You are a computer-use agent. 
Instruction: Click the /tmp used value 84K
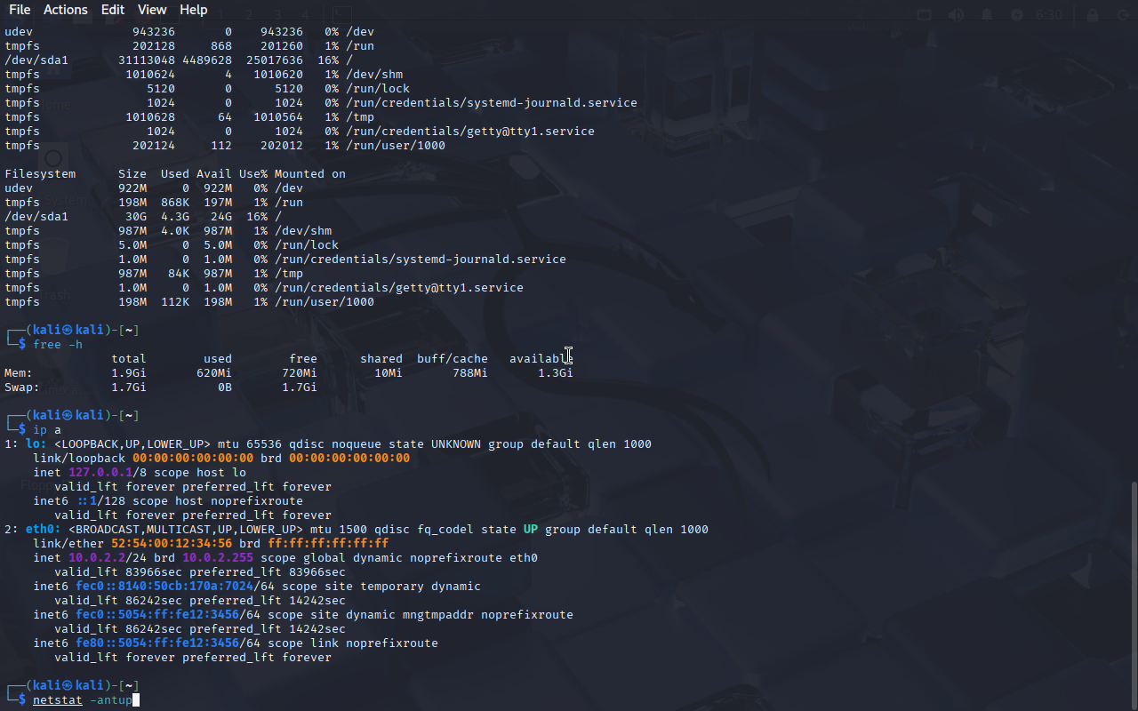point(179,274)
